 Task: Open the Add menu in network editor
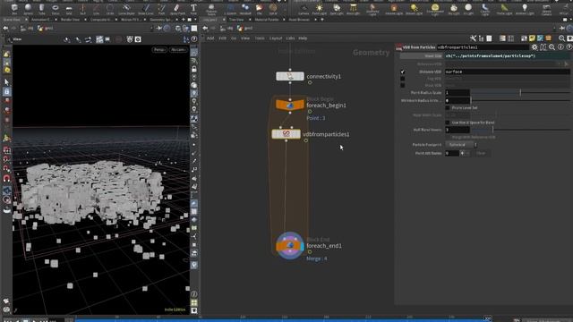210,38
